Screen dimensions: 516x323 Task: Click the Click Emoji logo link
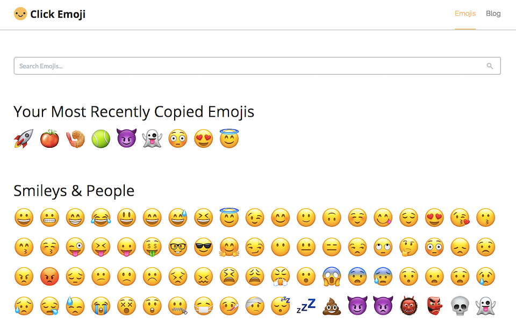(49, 14)
